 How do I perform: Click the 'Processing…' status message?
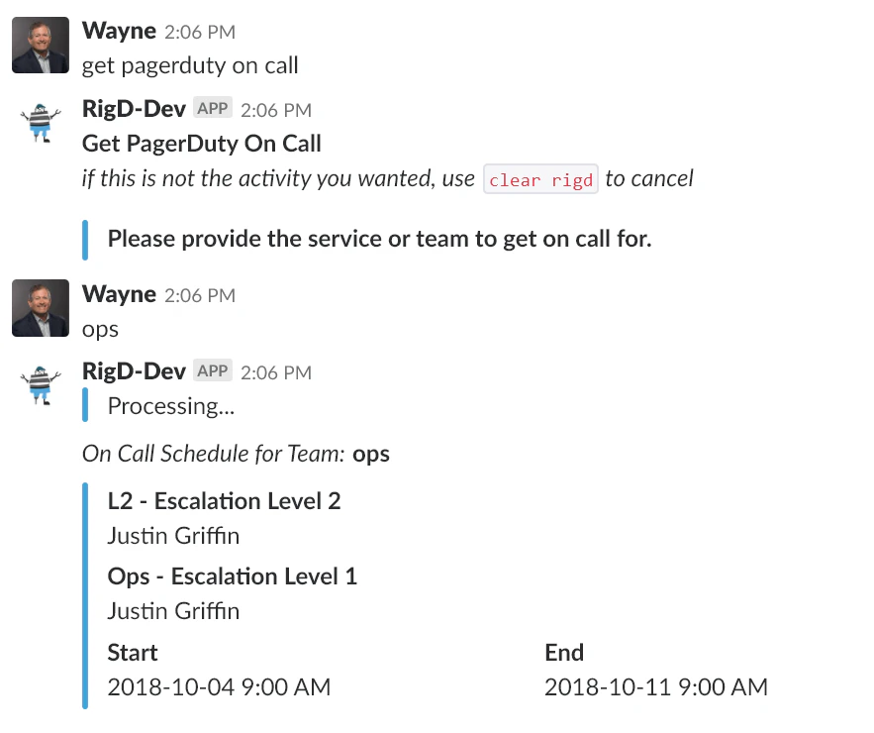(x=170, y=405)
